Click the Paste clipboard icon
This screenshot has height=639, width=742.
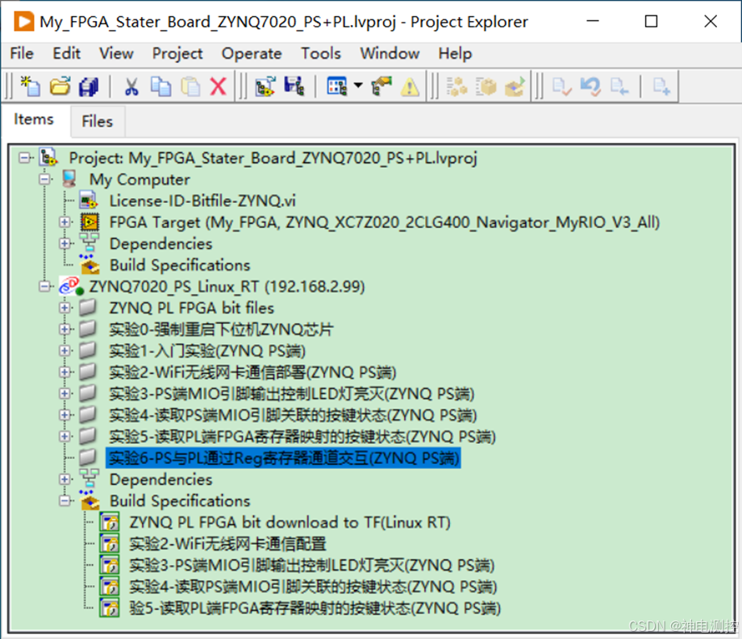190,86
